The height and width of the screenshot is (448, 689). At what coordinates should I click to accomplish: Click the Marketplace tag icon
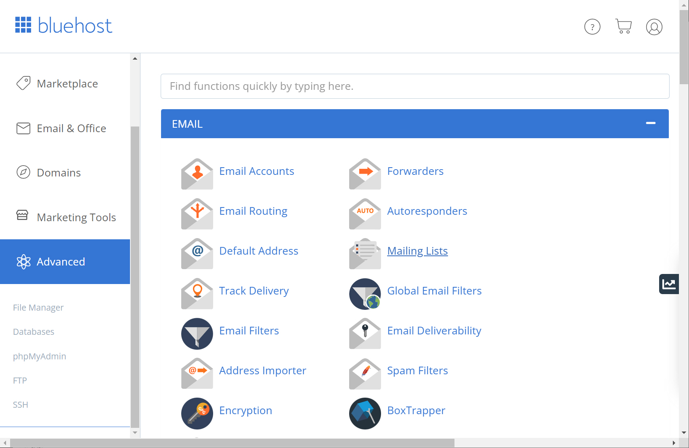[x=23, y=83]
